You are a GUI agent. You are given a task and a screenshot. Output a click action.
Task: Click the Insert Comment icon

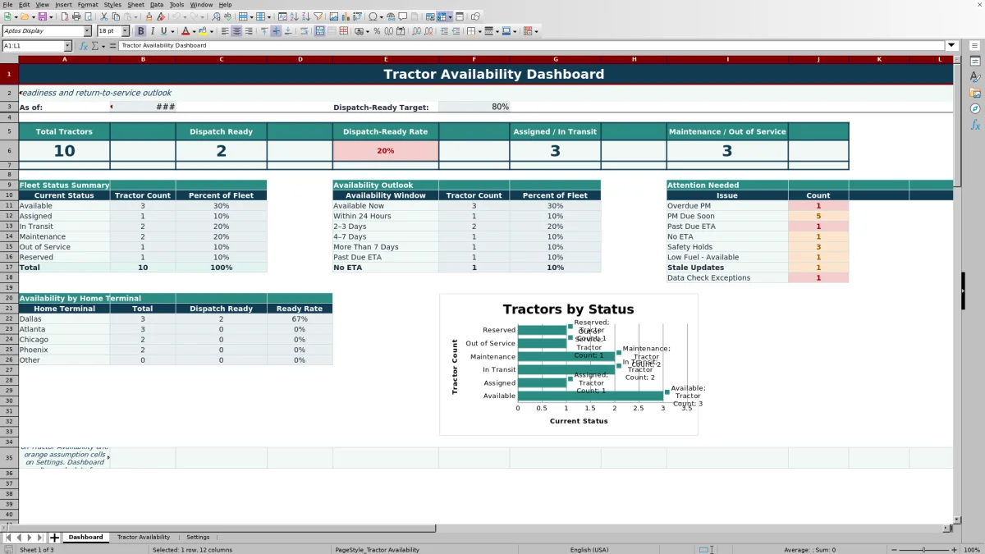click(402, 16)
